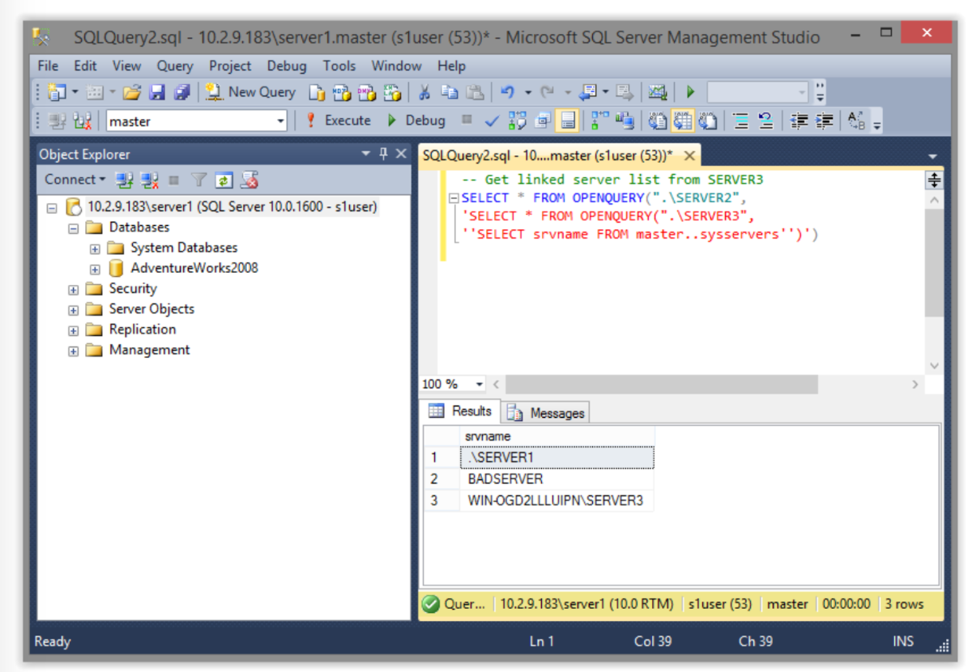The height and width of the screenshot is (672, 972).
Task: Copy selection toolbar icon
Action: coord(450,92)
